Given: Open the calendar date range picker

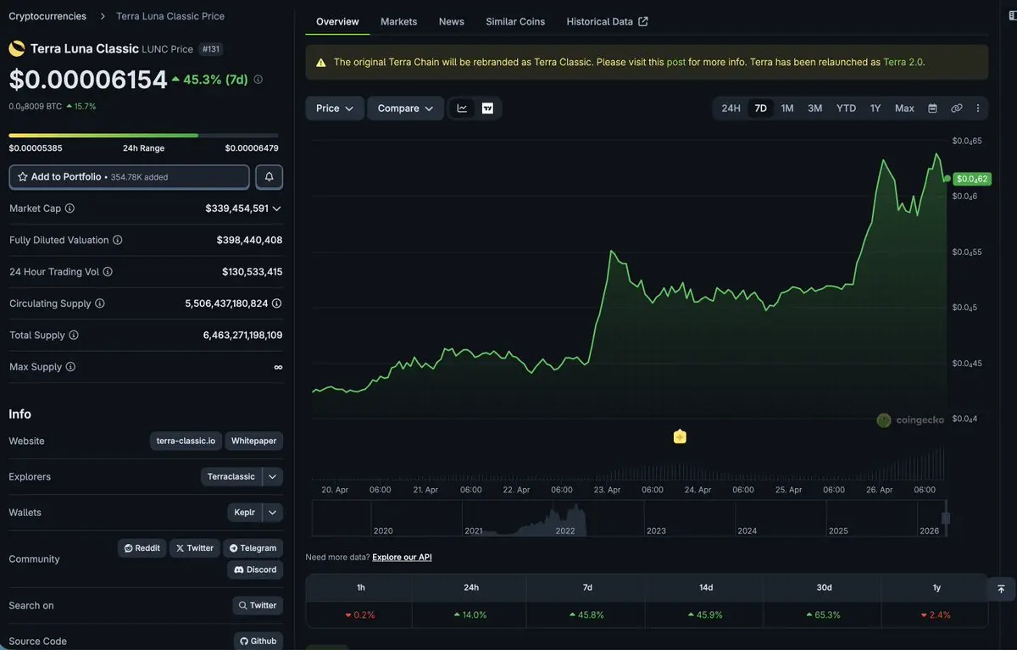Looking at the screenshot, I should [933, 108].
